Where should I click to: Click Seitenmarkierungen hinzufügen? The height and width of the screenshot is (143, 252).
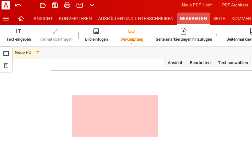coord(184,35)
